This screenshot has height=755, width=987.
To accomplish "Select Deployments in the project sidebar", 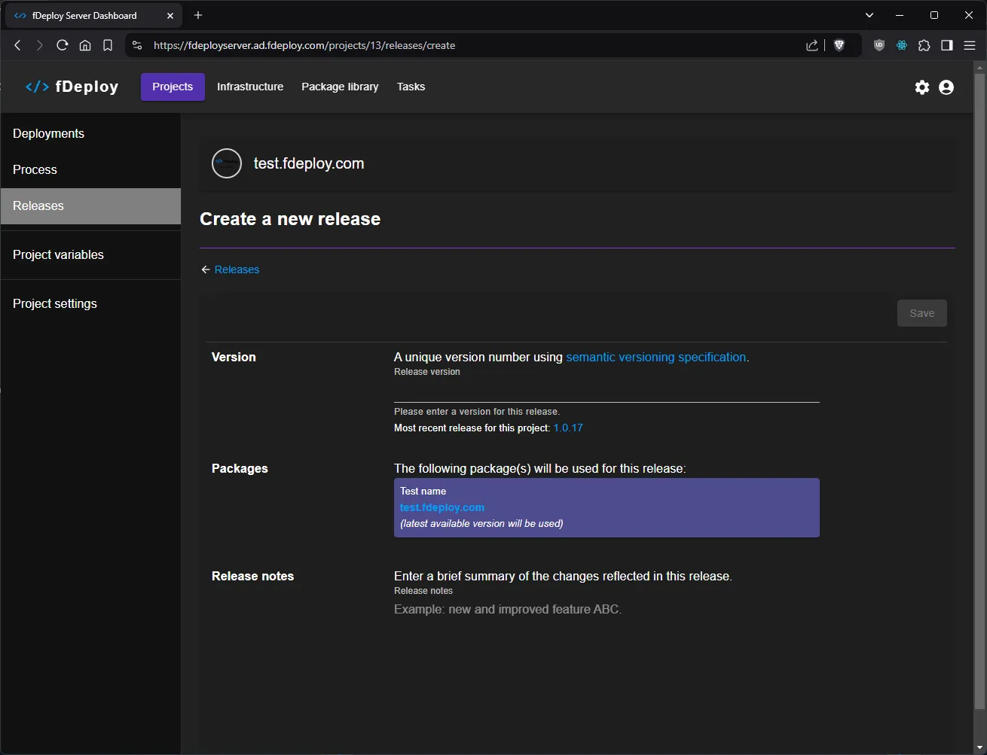I will click(x=48, y=133).
